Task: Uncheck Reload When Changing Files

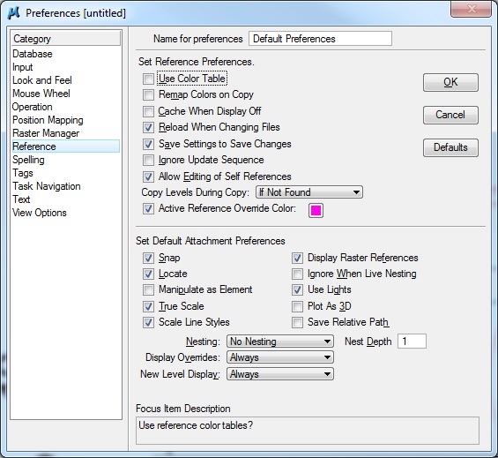Action: (148, 128)
